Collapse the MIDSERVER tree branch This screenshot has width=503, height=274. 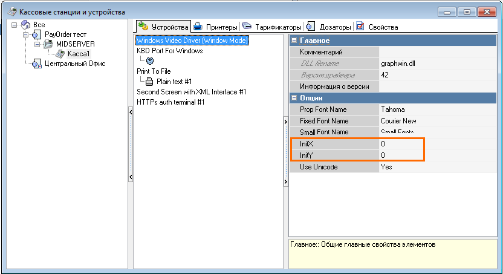click(37, 44)
